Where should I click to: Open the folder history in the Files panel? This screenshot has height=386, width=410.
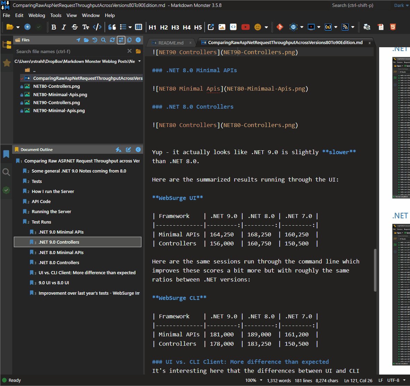click(95, 40)
